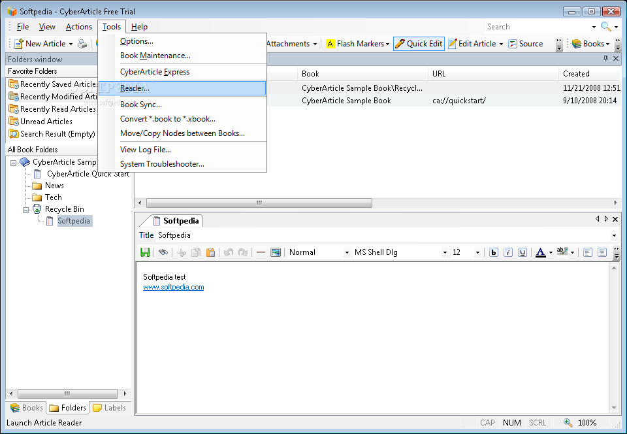Click the Edit Article button

coord(472,44)
